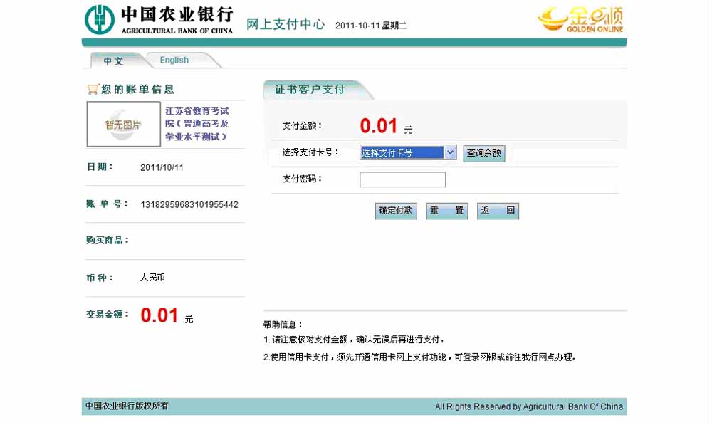Select the 证书客户支付 tab
The image size is (712, 425).
click(310, 90)
